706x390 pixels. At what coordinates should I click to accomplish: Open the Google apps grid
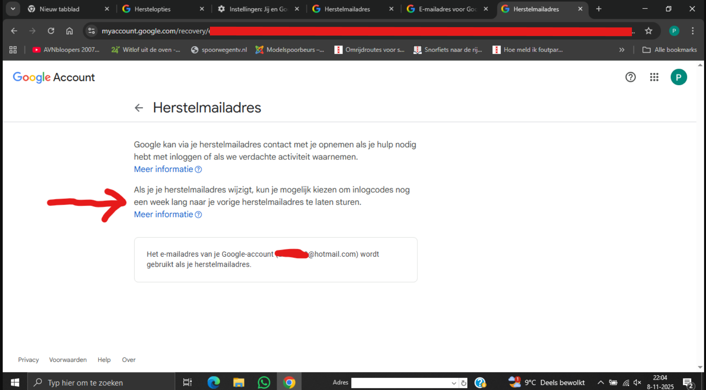pyautogui.click(x=654, y=77)
